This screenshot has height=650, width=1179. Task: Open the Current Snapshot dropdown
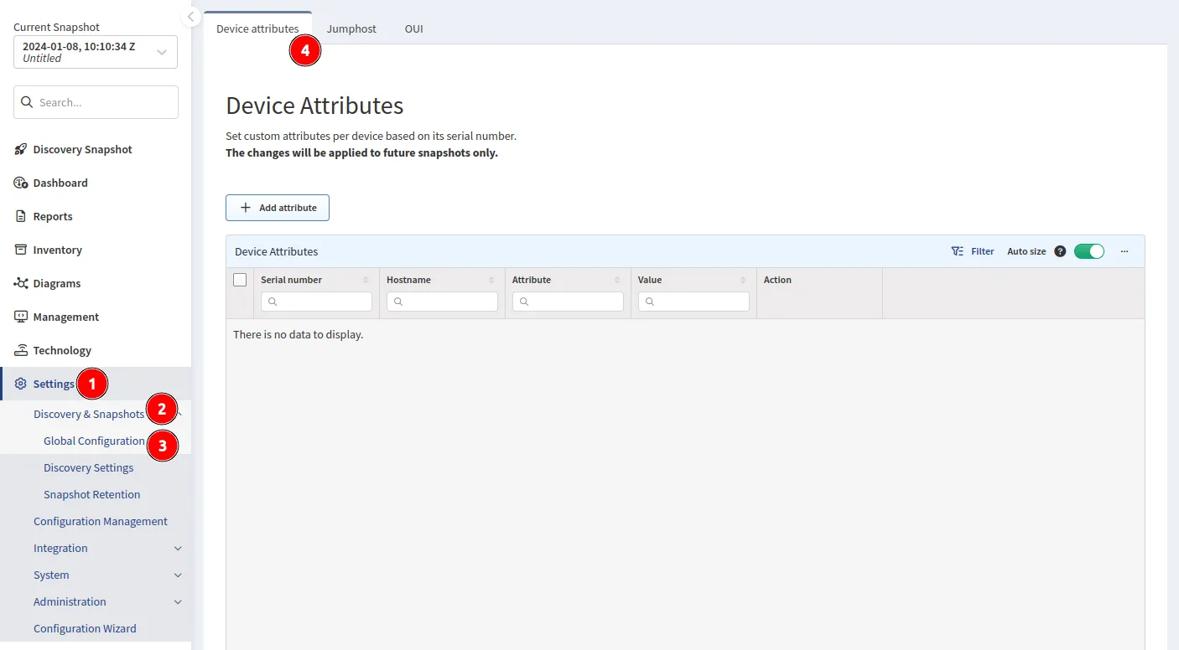click(96, 52)
